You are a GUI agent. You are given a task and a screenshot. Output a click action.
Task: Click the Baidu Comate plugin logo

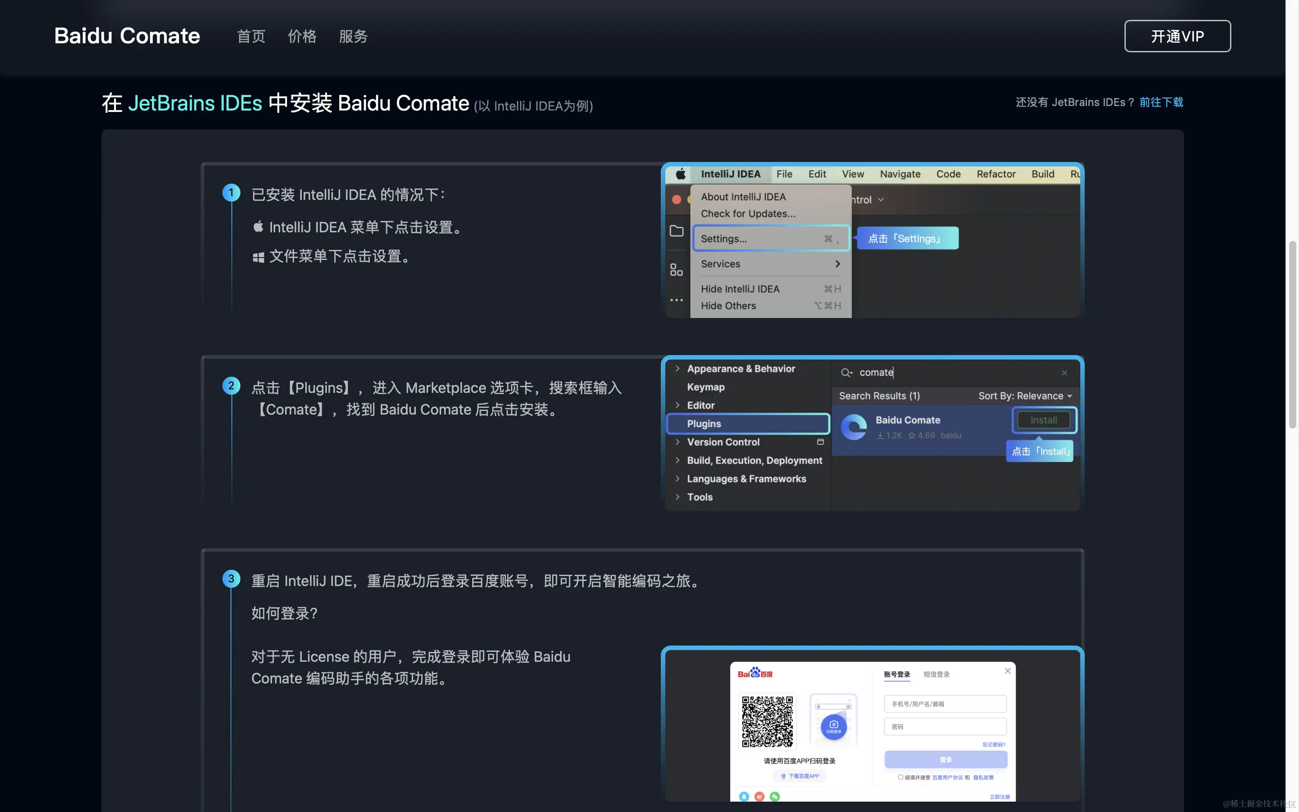pos(853,427)
